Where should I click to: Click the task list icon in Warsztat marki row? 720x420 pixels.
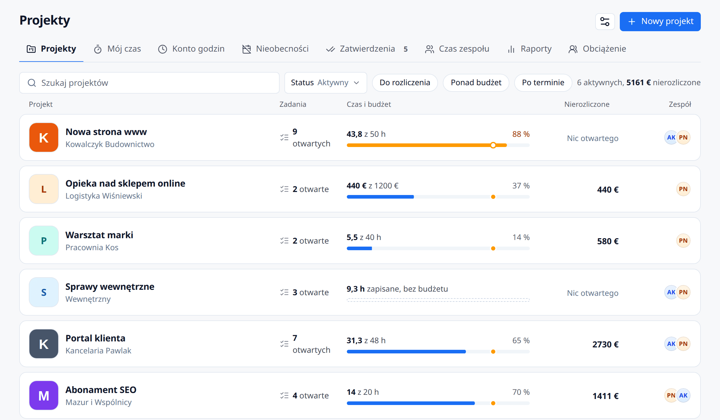tap(284, 241)
